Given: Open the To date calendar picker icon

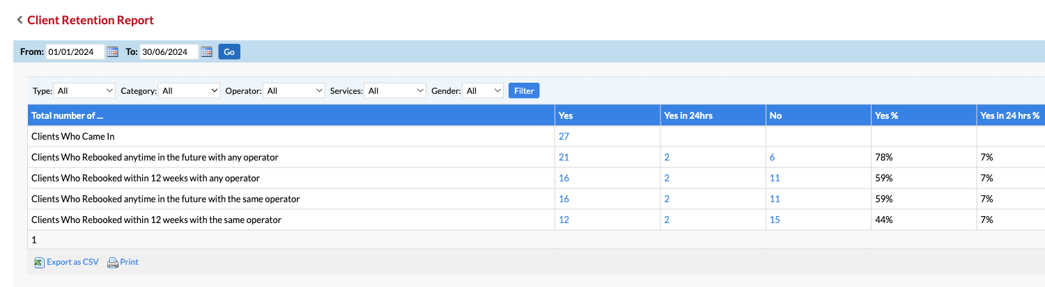Looking at the screenshot, I should click(206, 51).
